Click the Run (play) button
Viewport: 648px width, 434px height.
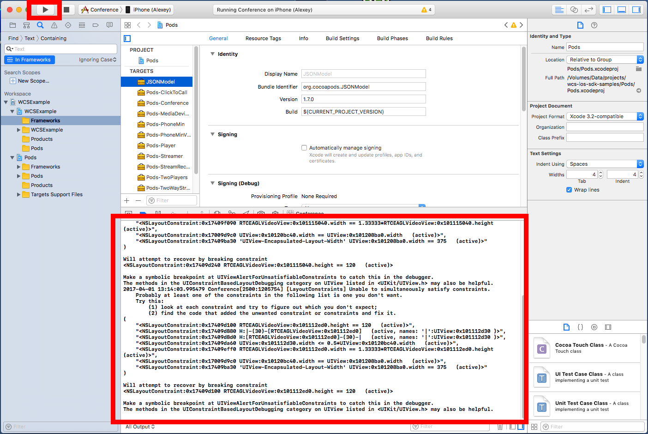[45, 10]
